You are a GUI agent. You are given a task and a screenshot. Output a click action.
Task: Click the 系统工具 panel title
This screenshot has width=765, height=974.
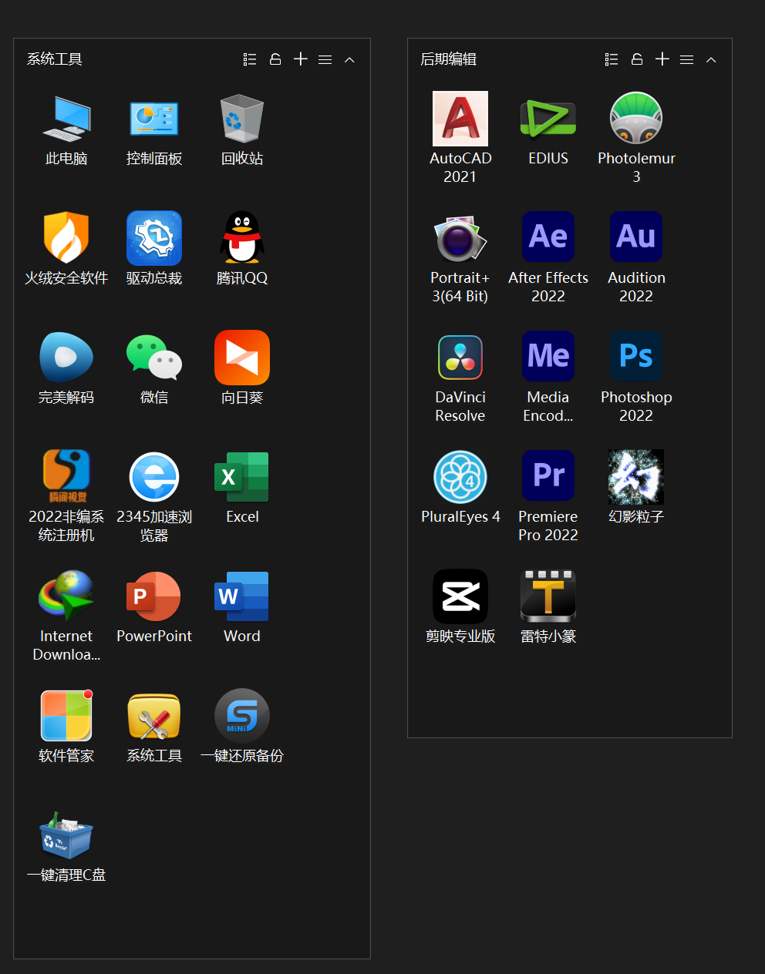tap(55, 59)
